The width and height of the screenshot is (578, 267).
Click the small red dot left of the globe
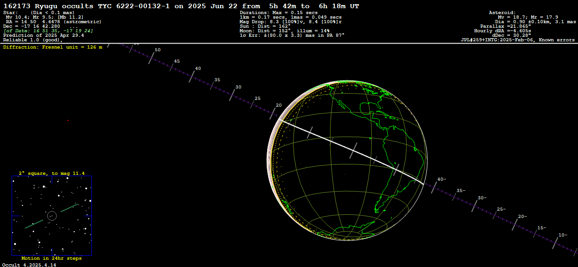click(68, 120)
